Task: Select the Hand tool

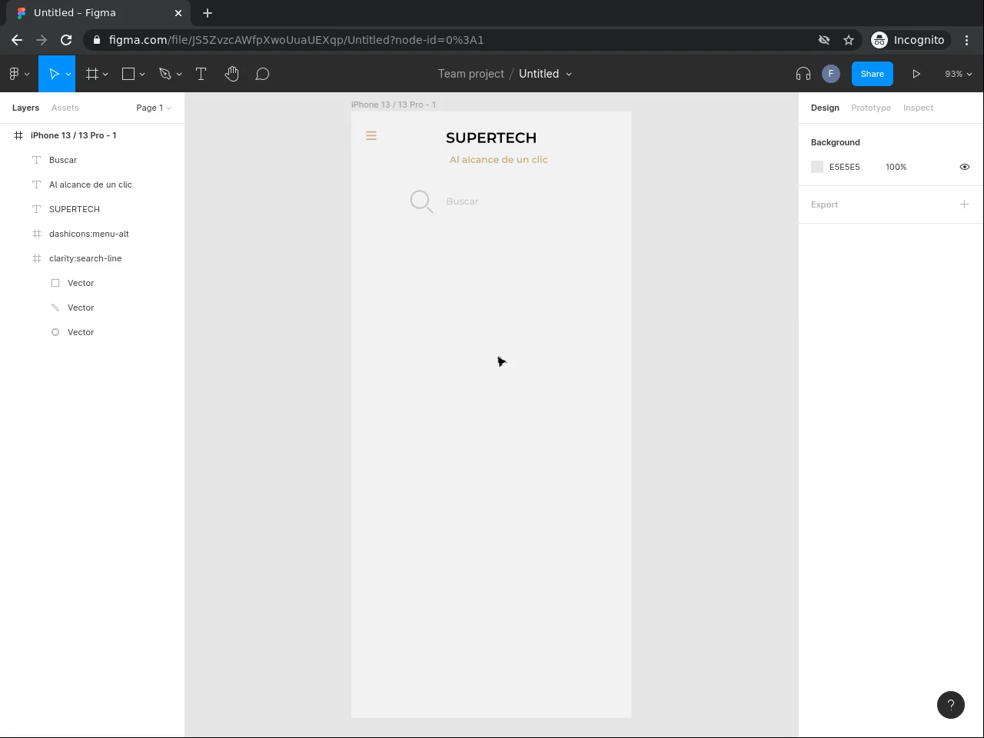Action: (231, 74)
